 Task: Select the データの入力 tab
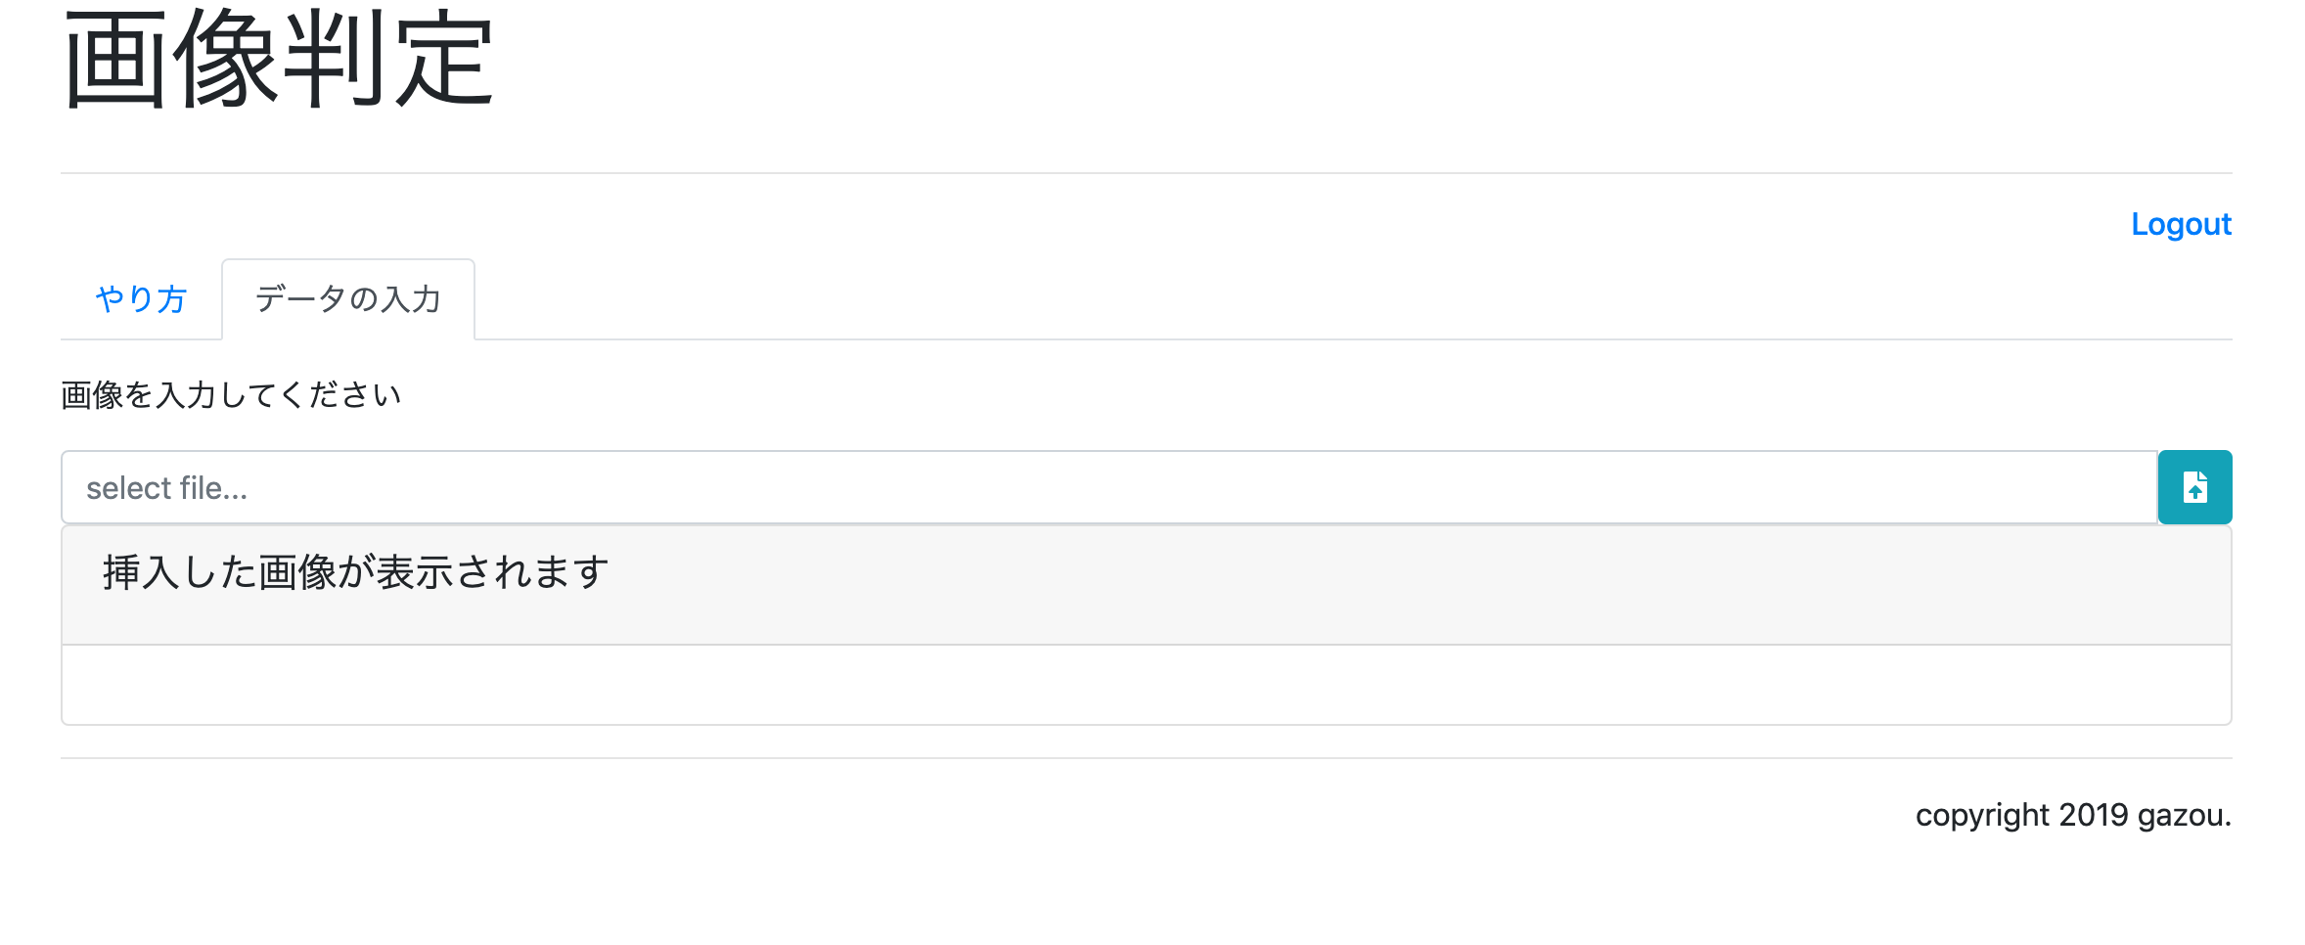pos(348,299)
